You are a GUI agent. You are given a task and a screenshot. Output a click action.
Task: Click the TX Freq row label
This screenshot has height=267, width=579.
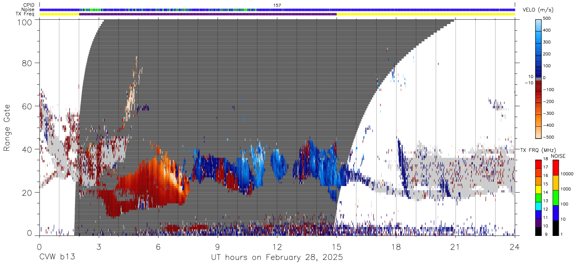tap(25, 14)
